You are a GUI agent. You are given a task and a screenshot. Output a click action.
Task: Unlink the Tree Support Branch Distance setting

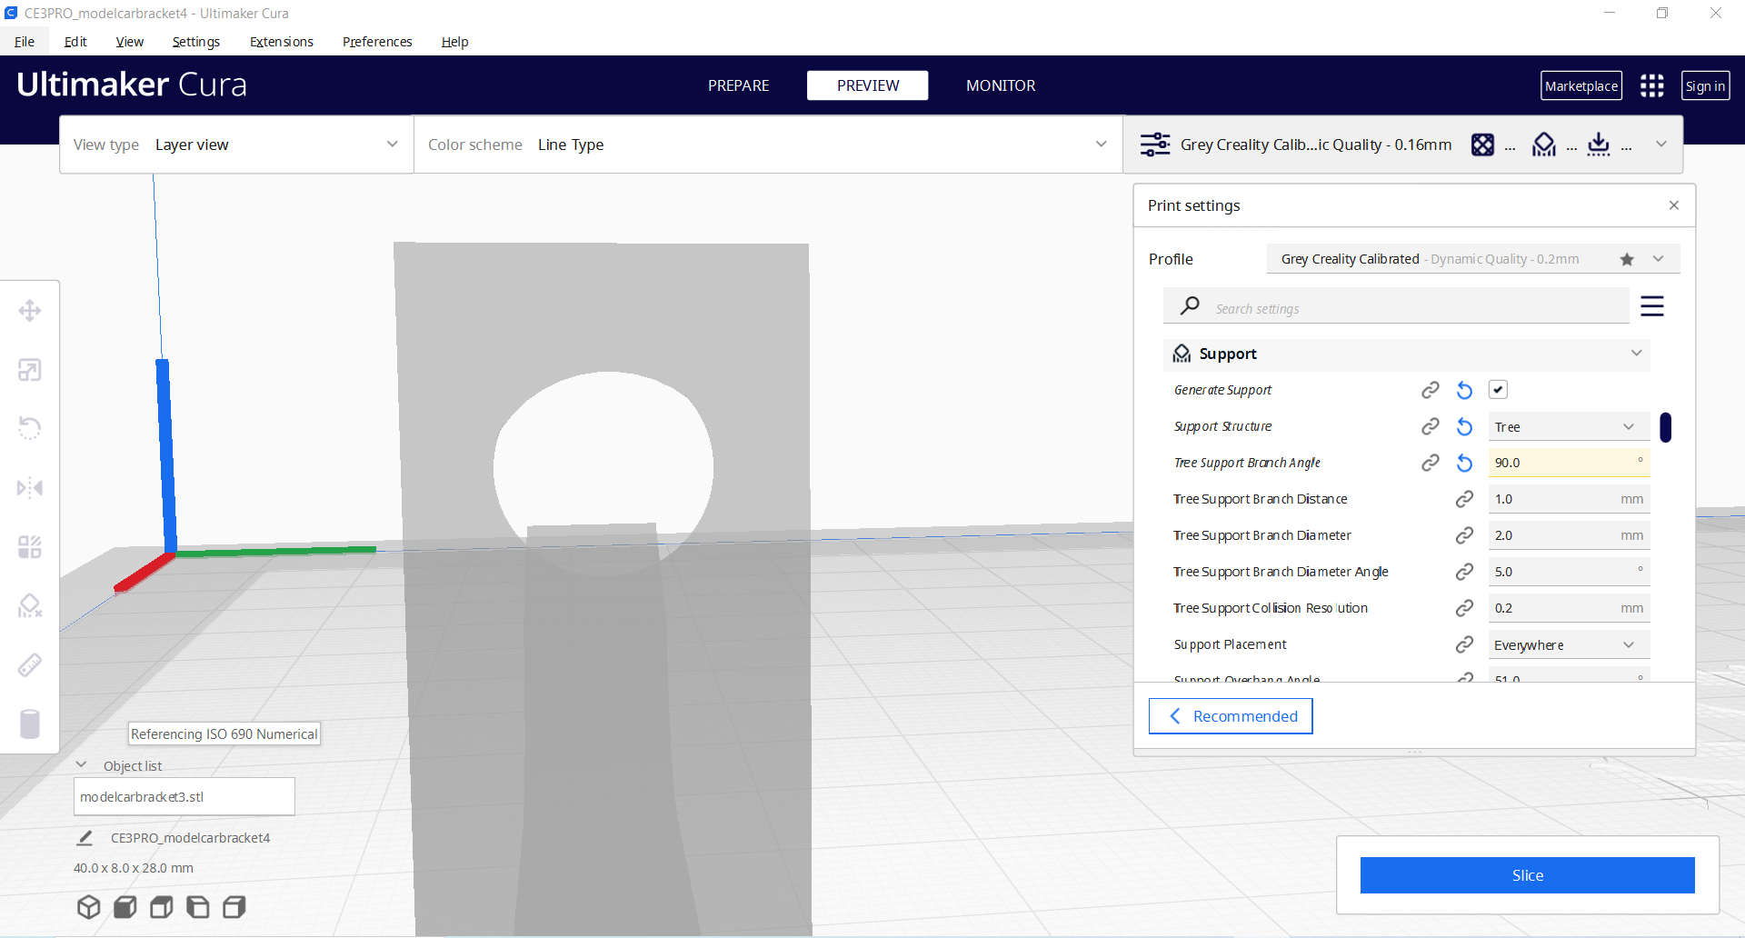coord(1464,498)
